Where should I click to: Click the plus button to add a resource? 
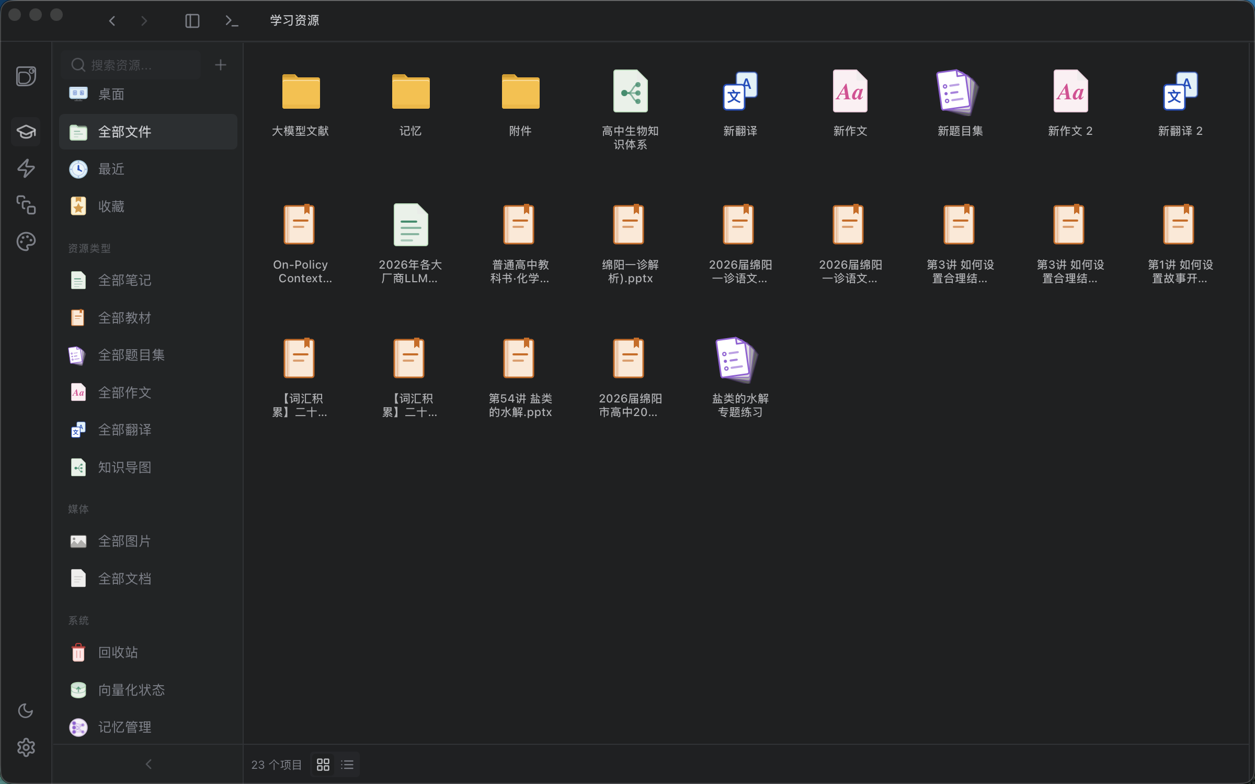point(220,64)
